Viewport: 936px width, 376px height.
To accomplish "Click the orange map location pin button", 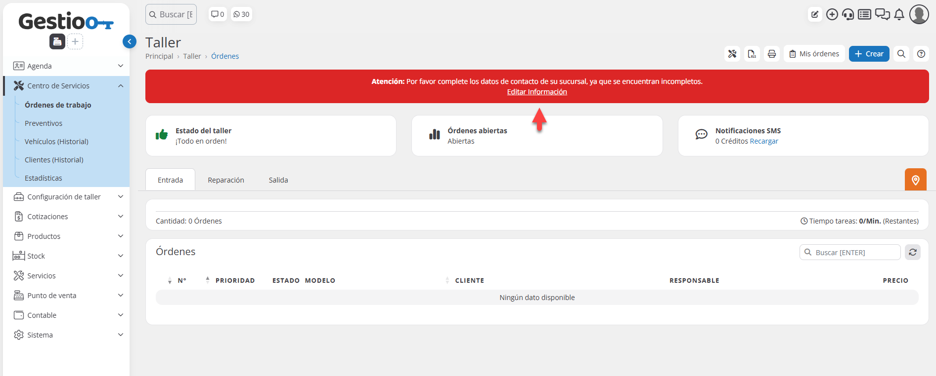I will coord(915,180).
